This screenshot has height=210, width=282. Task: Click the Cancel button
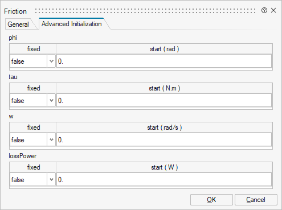tap(256, 200)
